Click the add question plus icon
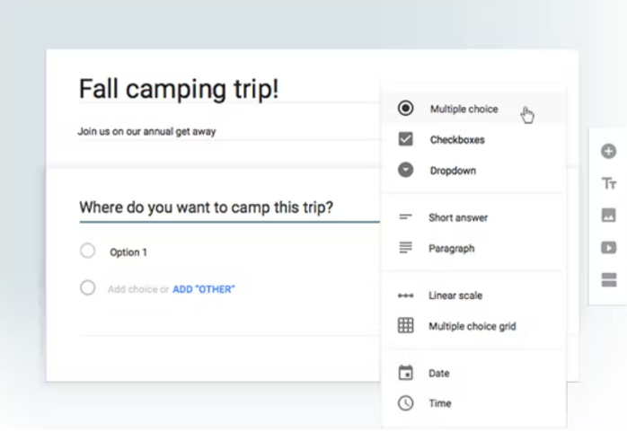Viewport: 627px width, 441px height. [x=609, y=152]
